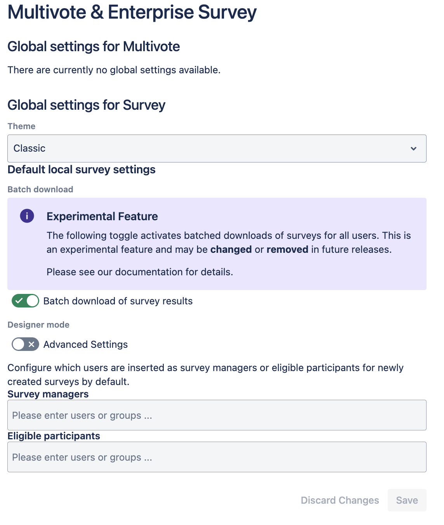Click the bold "Survey managers" label
This screenshot has width=444, height=525.
48,394
